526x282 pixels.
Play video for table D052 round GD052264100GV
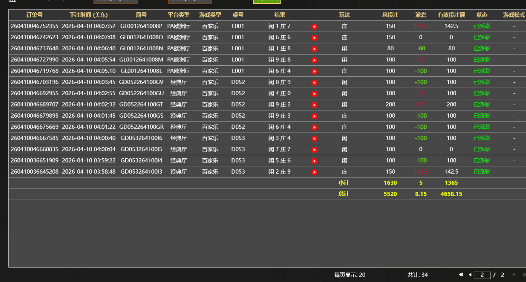click(x=314, y=82)
